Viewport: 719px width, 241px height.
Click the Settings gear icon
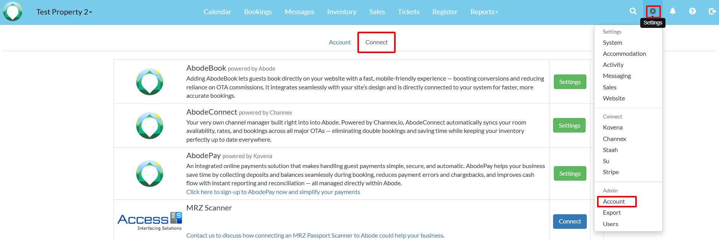(653, 11)
